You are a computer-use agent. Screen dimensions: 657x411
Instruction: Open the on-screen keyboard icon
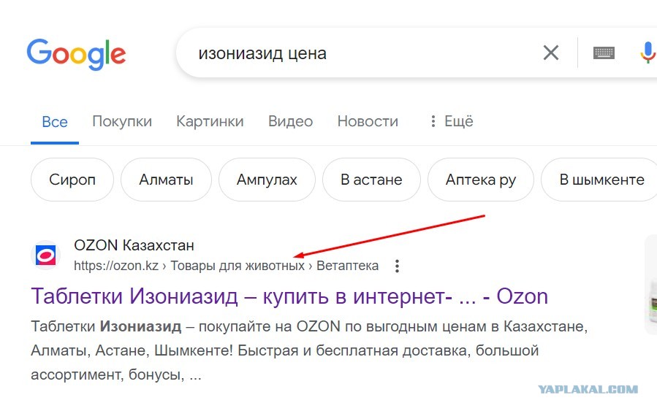[604, 53]
